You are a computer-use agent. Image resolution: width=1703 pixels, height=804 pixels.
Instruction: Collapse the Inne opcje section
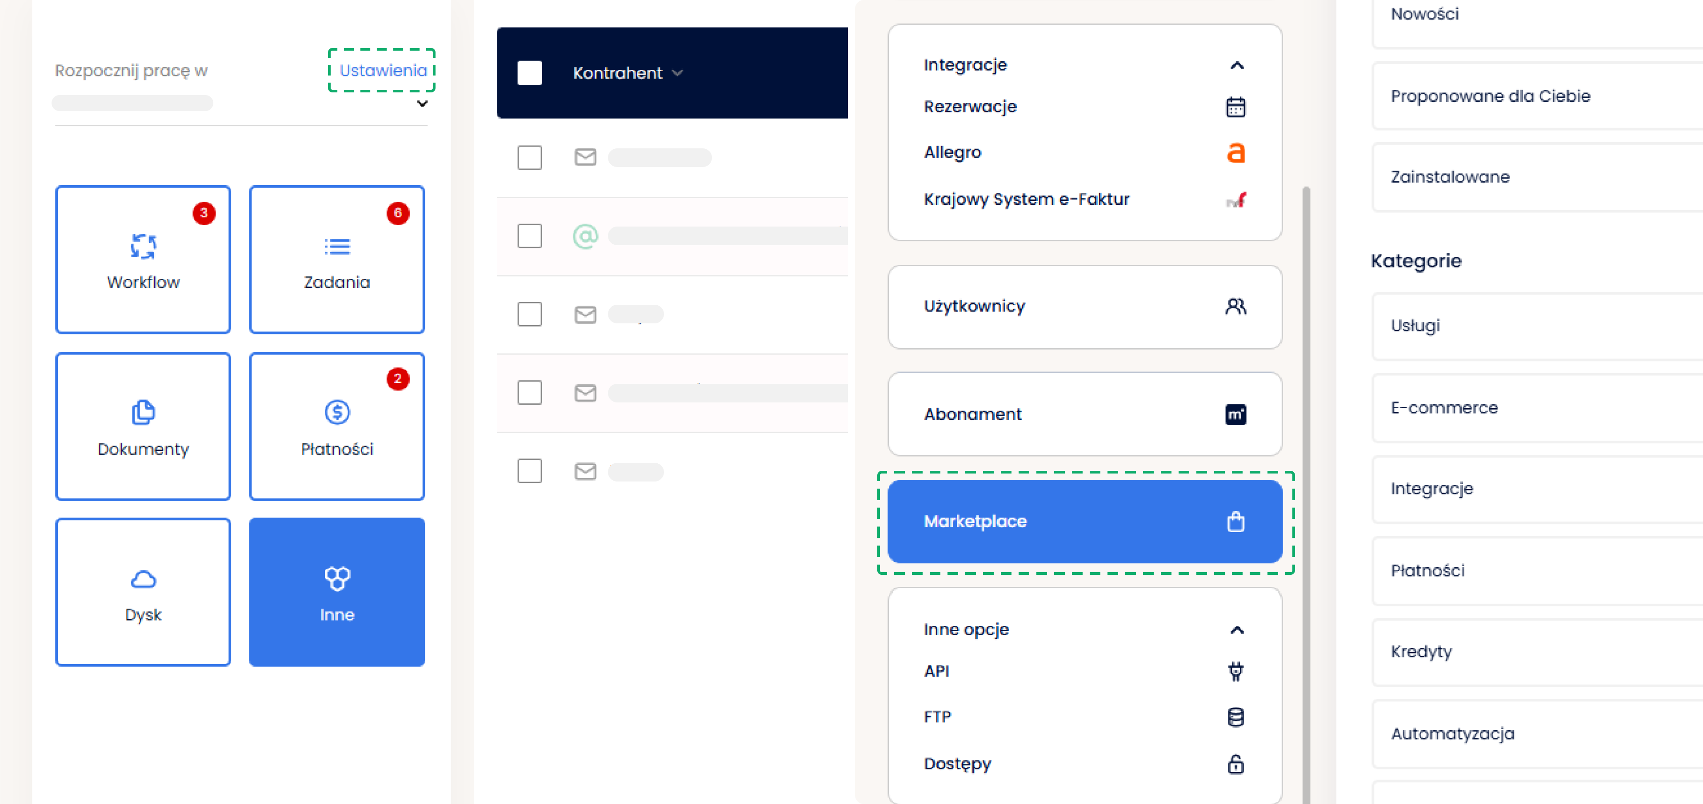[1236, 629]
